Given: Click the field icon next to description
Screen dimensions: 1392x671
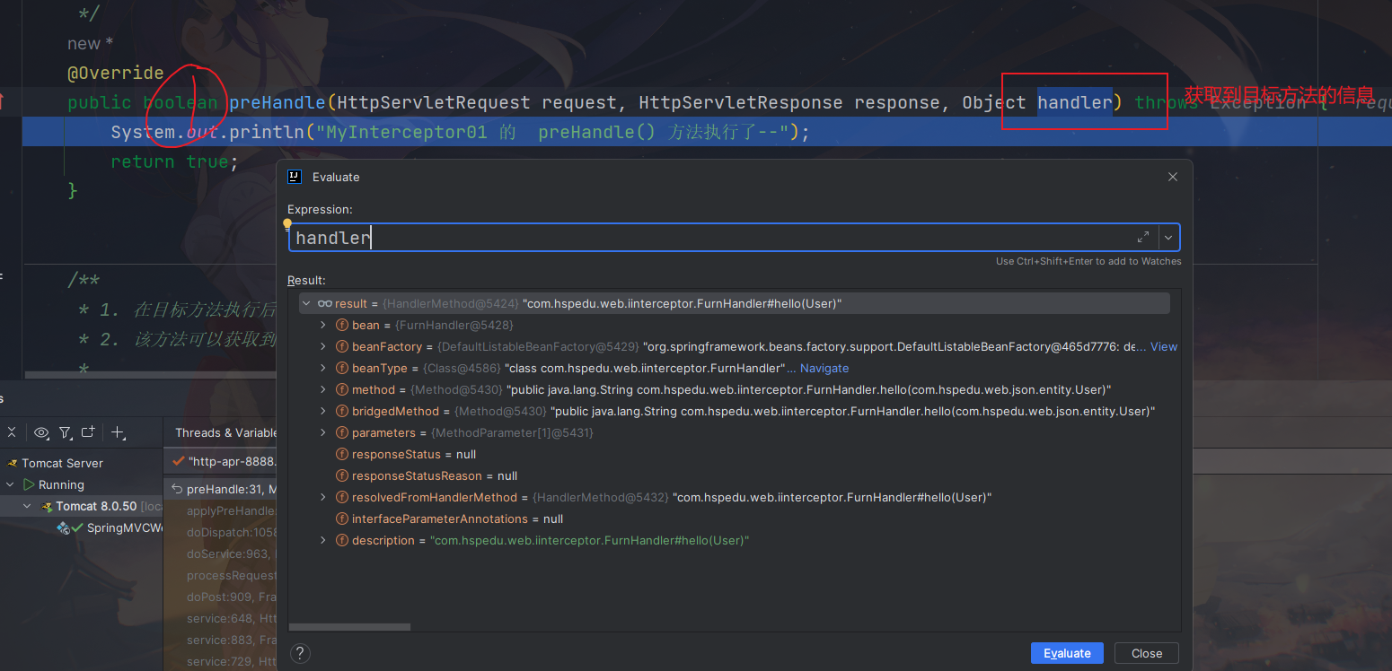Looking at the screenshot, I should click(x=342, y=540).
